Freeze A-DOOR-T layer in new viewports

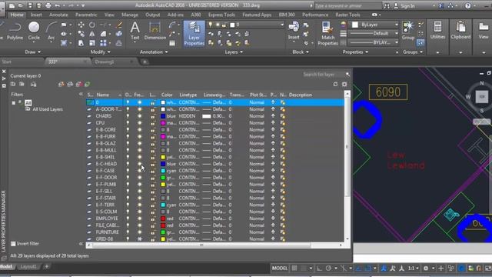[x=283, y=109]
